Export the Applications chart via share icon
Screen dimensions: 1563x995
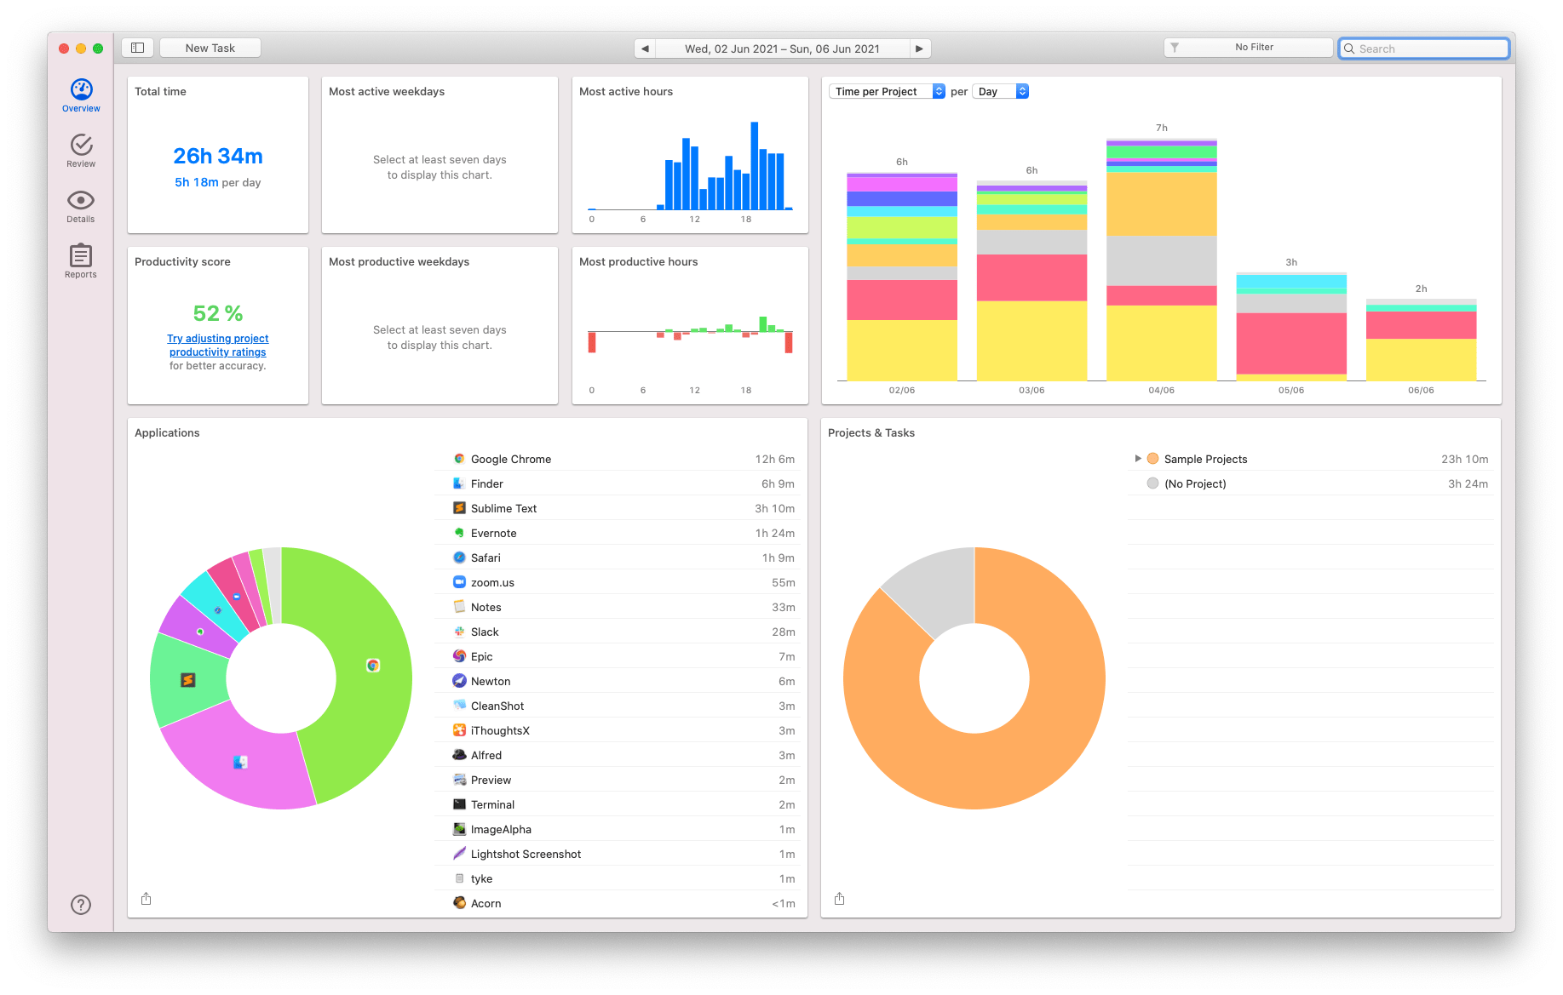pos(146,898)
